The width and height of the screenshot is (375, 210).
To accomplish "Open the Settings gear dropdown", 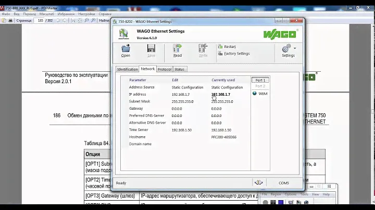I will pyautogui.click(x=288, y=50).
